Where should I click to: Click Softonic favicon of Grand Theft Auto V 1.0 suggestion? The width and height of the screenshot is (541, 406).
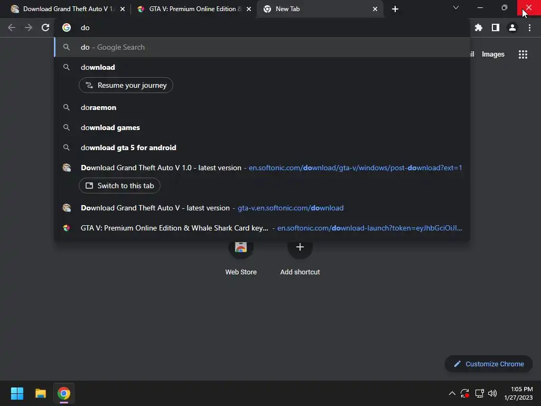click(67, 168)
